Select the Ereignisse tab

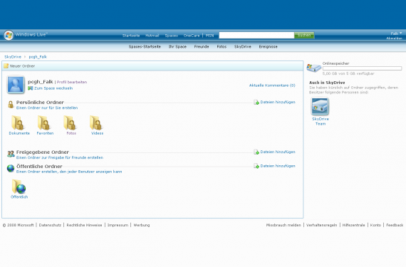click(x=269, y=46)
